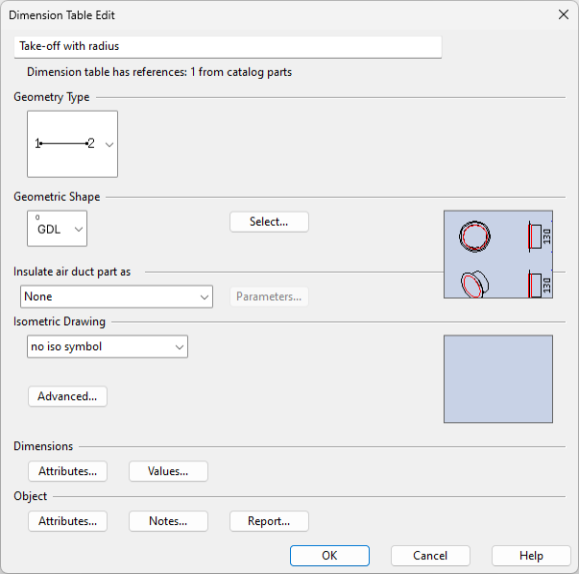Click the geometric shape preview thumbnail
579x574 pixels.
point(497,255)
